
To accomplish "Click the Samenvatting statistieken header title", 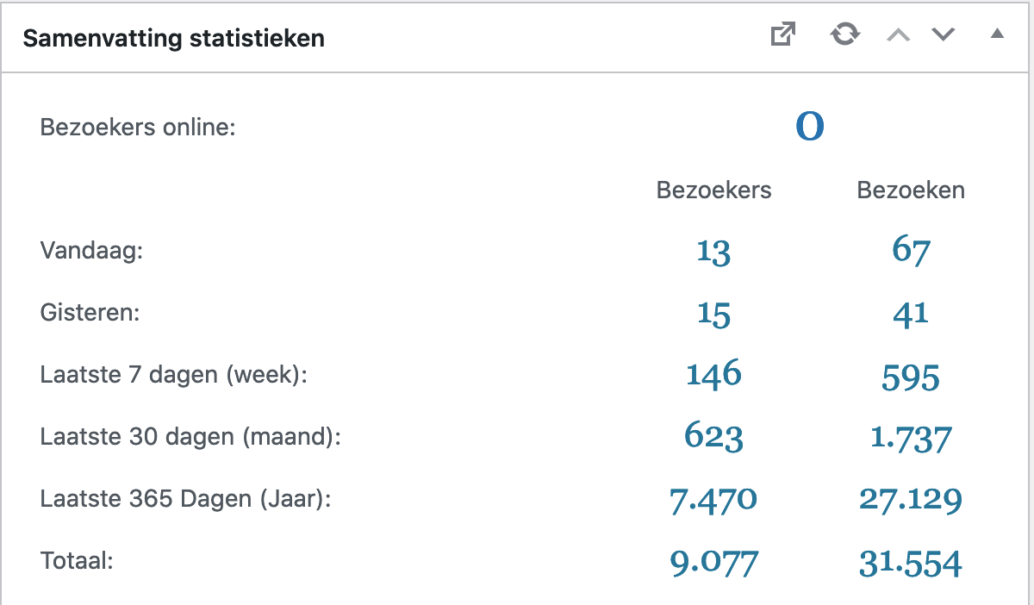I will pos(173,39).
